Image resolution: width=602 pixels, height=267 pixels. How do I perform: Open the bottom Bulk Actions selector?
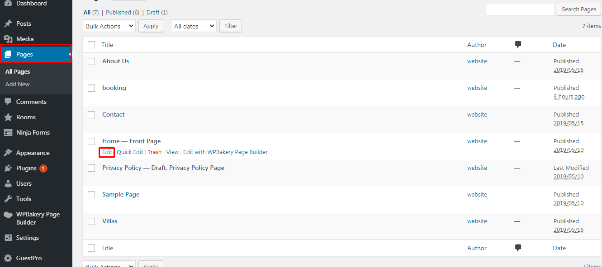[x=109, y=264]
